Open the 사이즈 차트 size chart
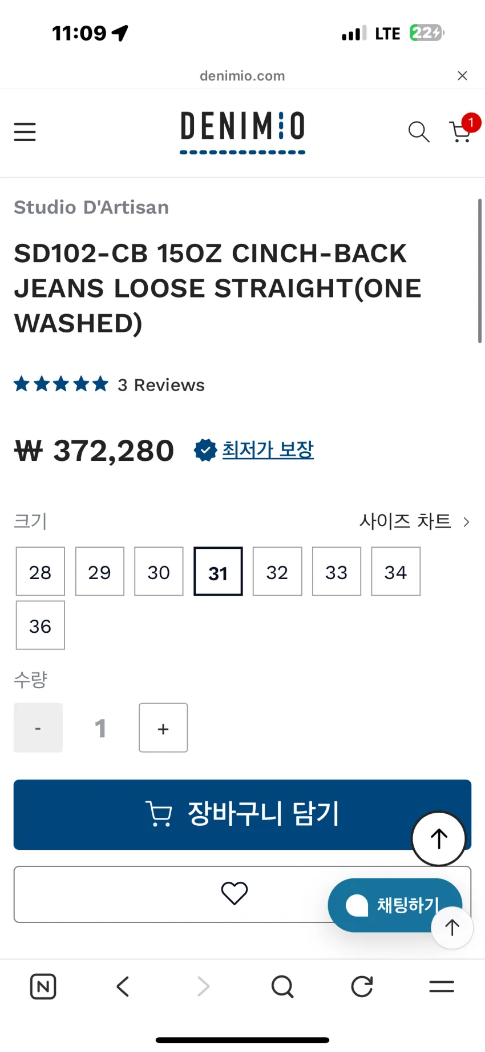Screen dimensions: 485x1052 click(x=415, y=521)
